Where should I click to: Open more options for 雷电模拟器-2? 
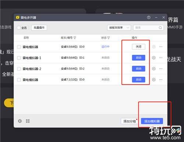pyautogui.click(x=161, y=68)
